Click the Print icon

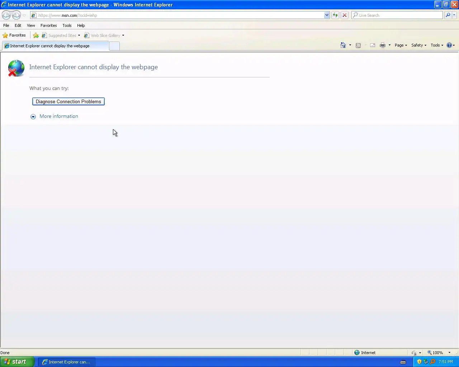(383, 45)
